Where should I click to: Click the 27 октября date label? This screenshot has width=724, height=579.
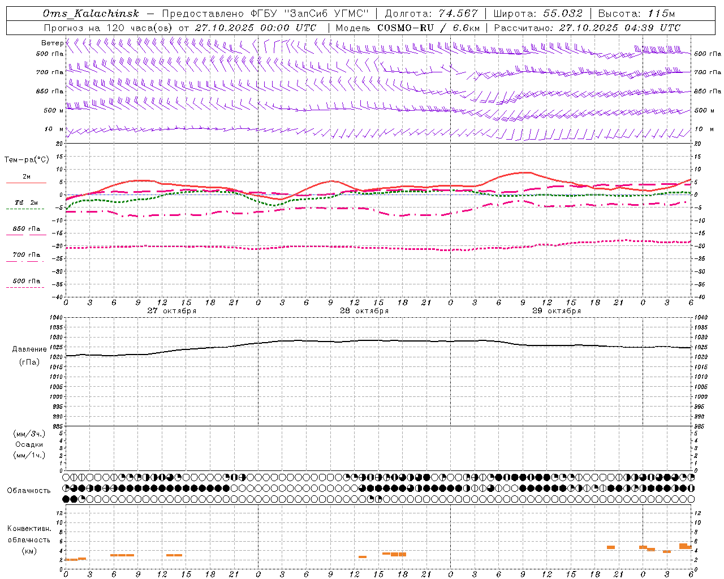click(x=172, y=310)
